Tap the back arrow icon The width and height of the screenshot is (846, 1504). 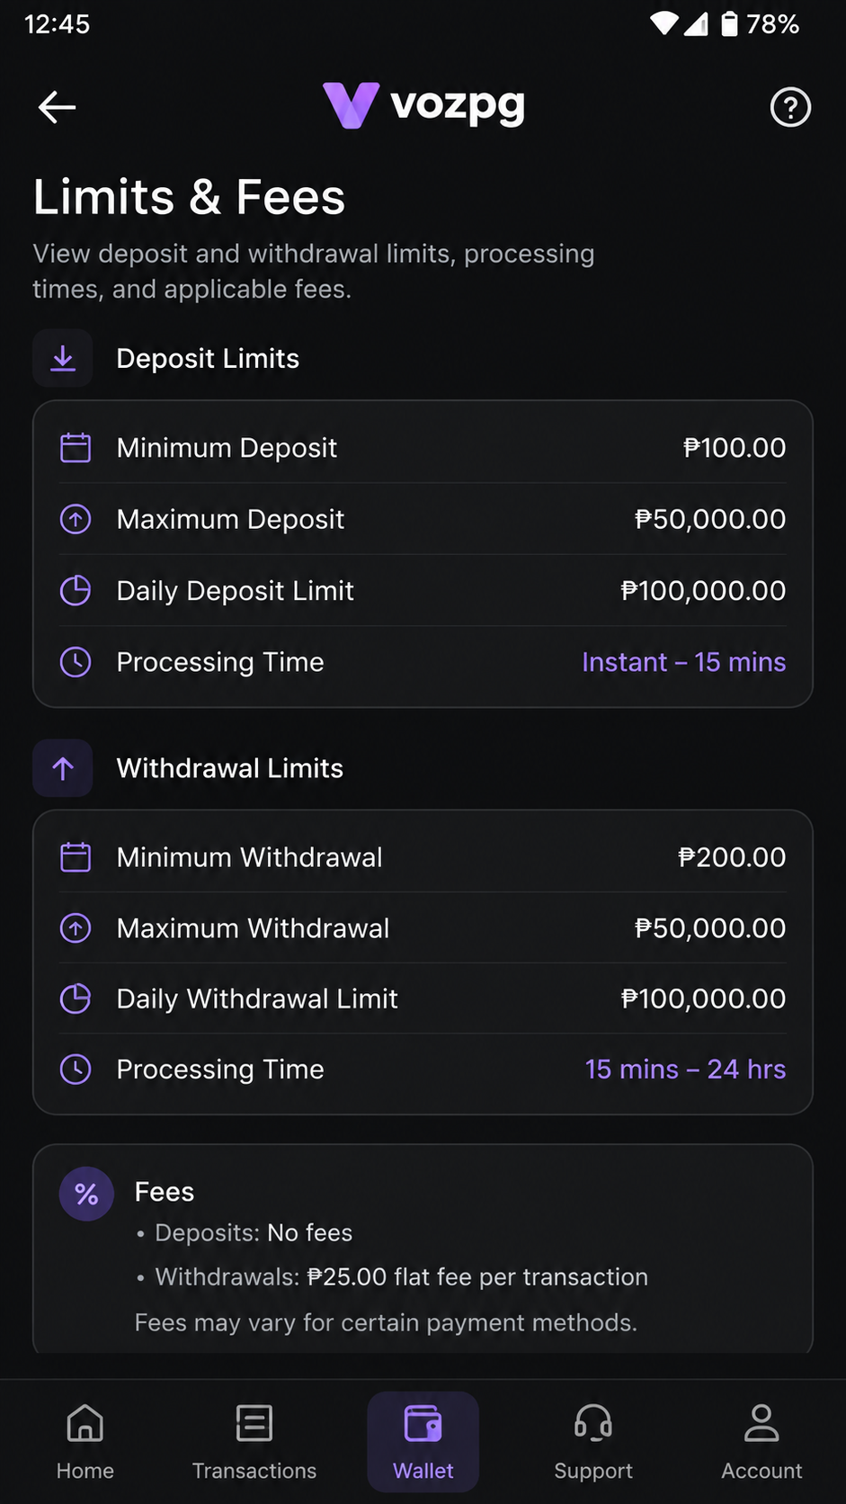click(57, 107)
